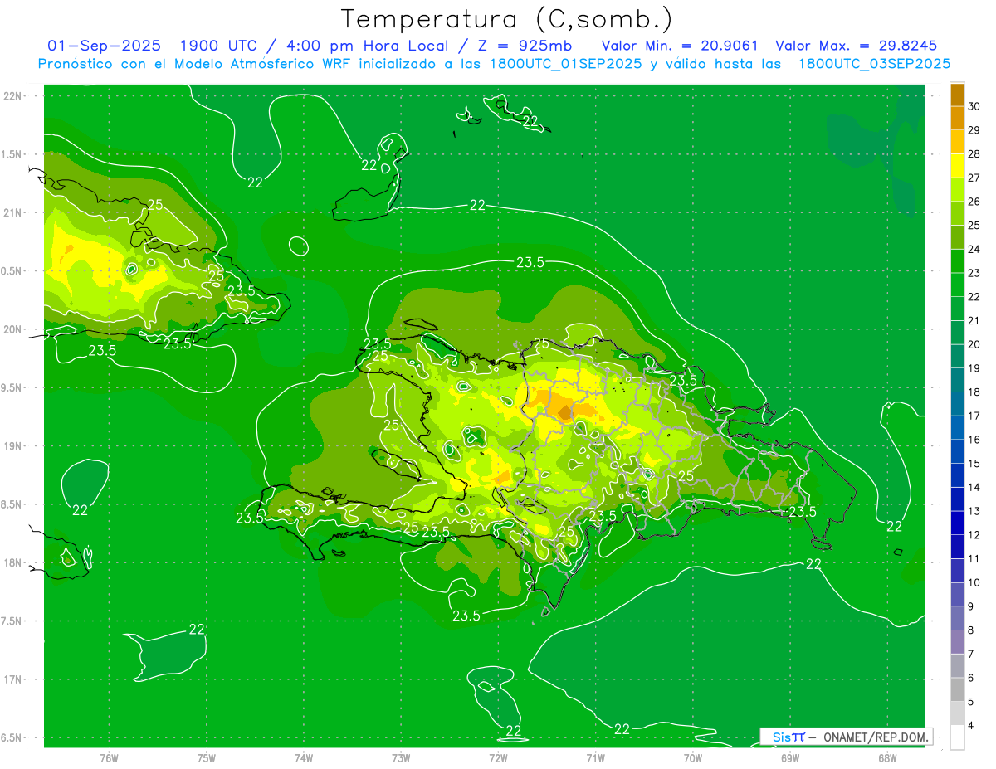Click the valid-until time "1800UTC_03SEP2025"

tap(873, 63)
